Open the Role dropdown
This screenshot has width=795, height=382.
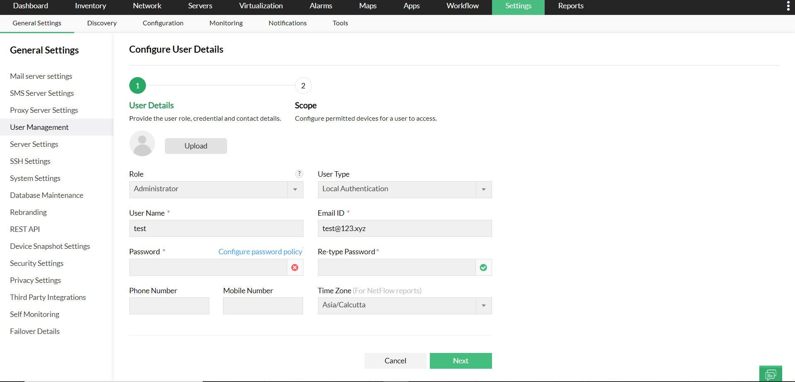click(x=295, y=190)
